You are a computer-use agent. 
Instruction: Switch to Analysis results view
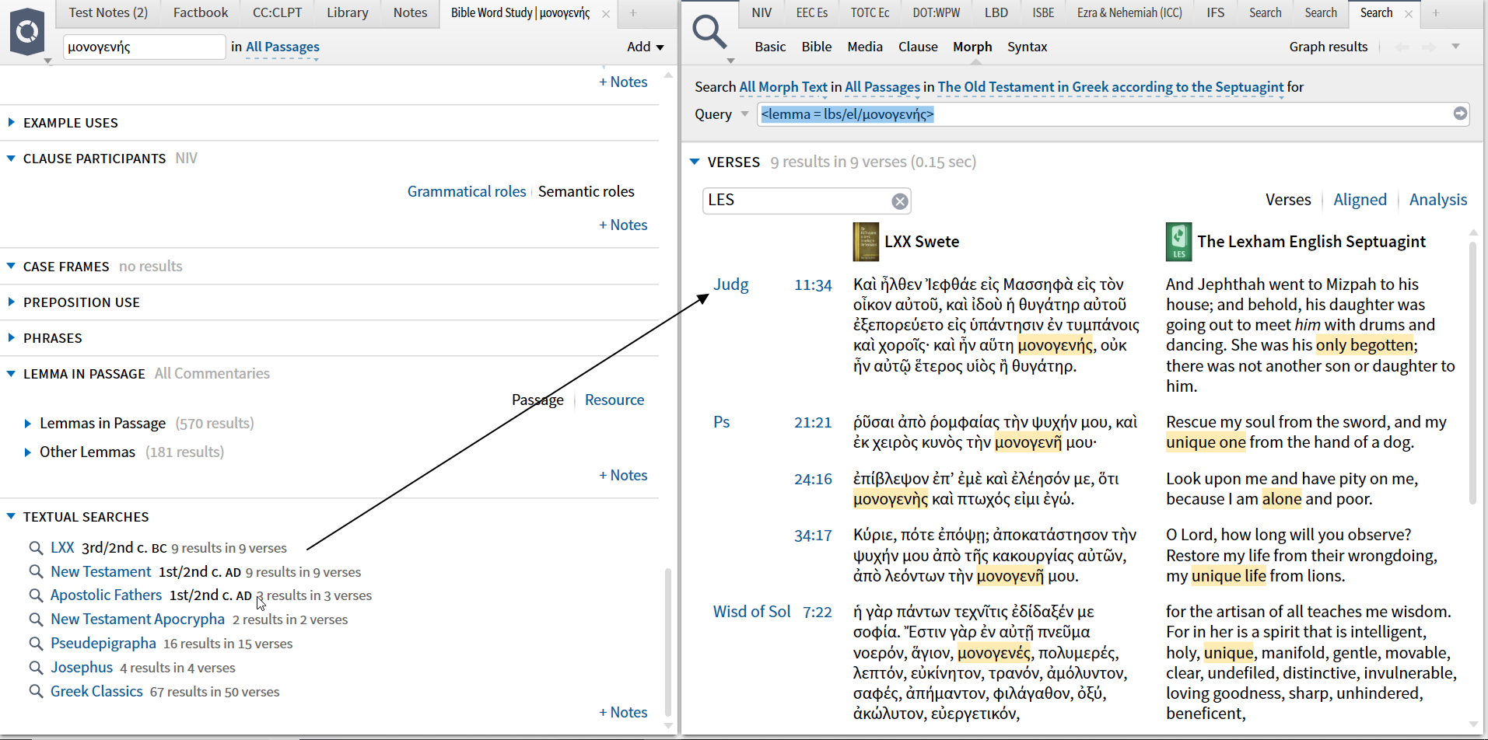(x=1438, y=200)
